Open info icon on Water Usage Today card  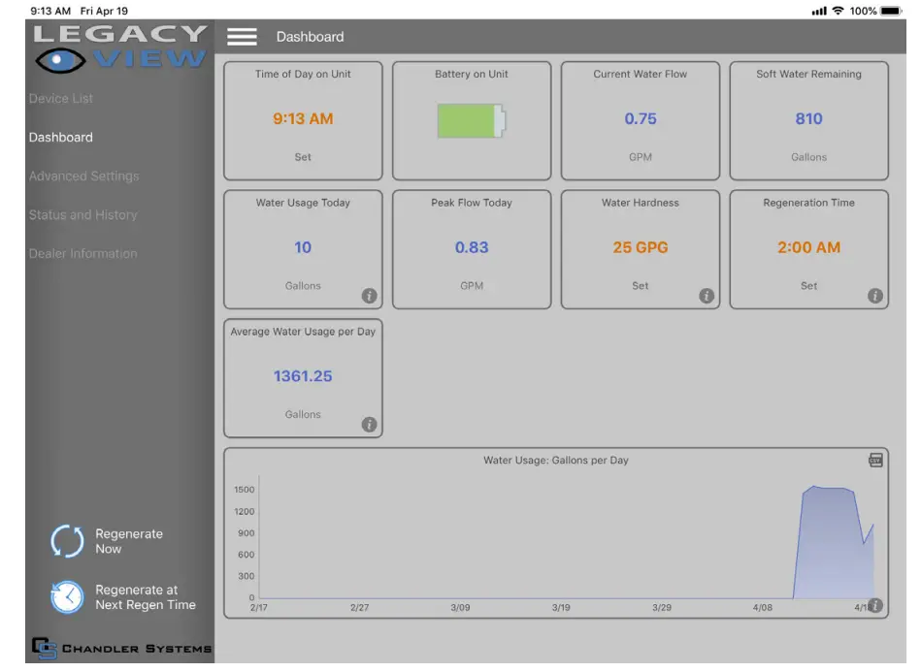369,295
